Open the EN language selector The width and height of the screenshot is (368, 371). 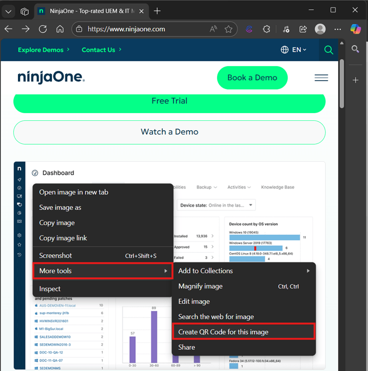(293, 49)
